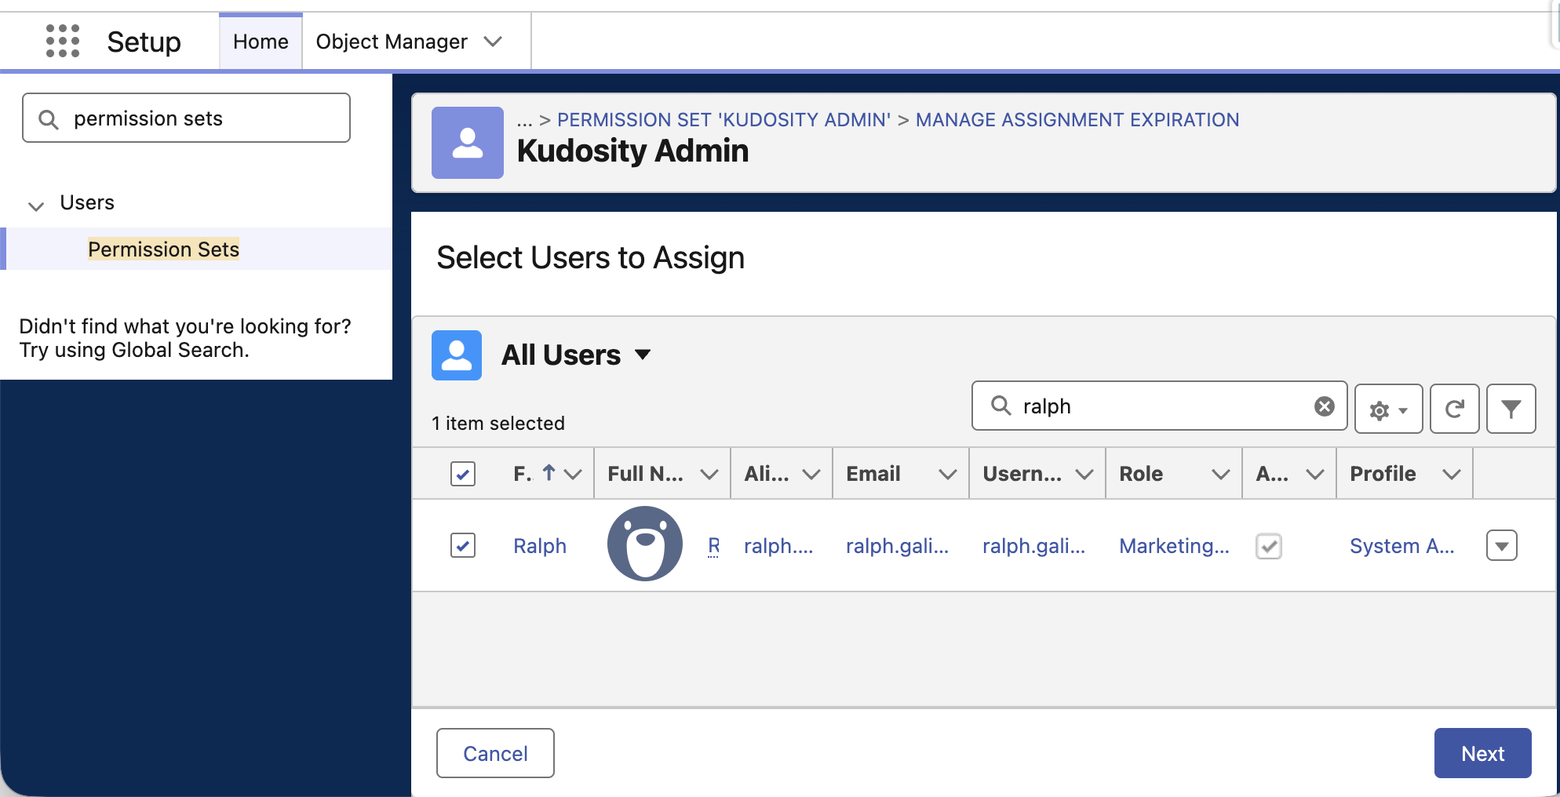The image size is (1560, 797).
Task: Open First Name column menu chevron
Action: click(573, 474)
